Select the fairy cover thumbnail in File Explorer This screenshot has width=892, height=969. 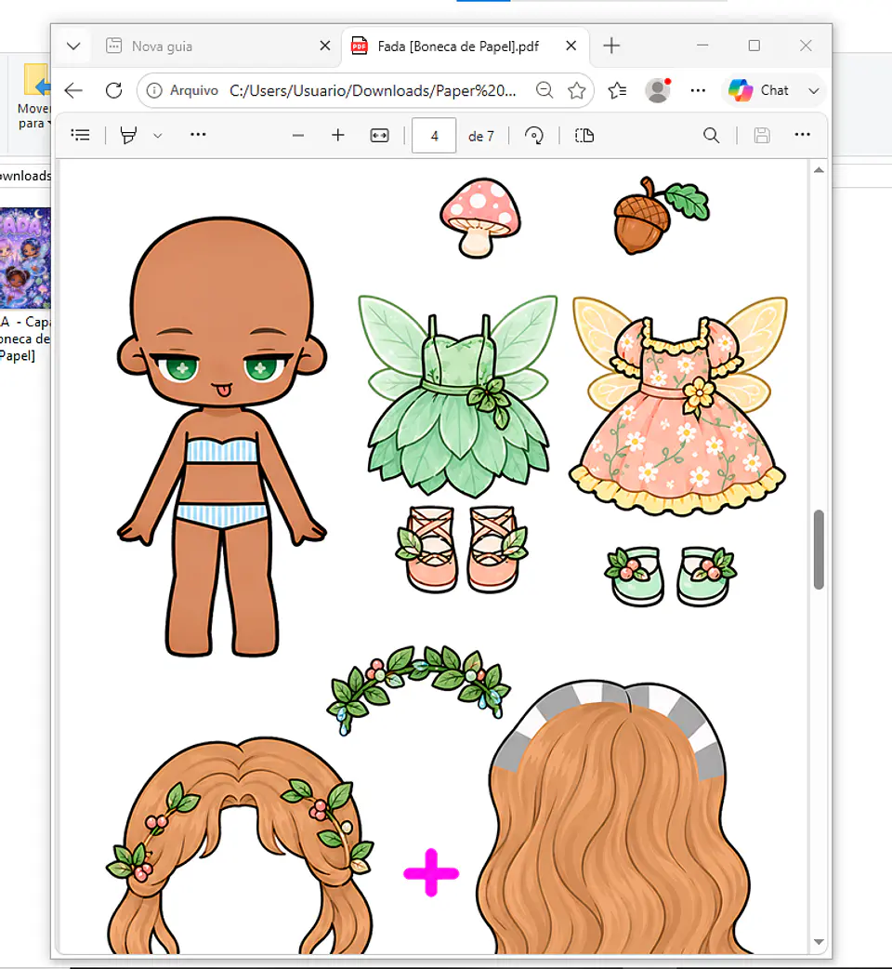[25, 259]
